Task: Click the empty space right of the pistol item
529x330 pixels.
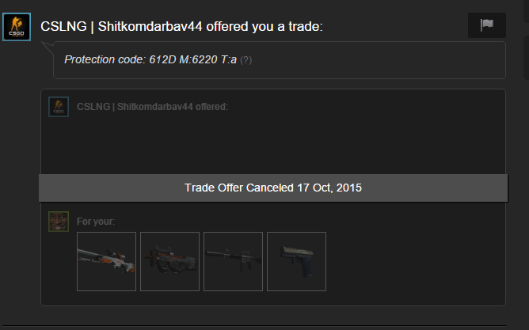Action: click(x=415, y=261)
